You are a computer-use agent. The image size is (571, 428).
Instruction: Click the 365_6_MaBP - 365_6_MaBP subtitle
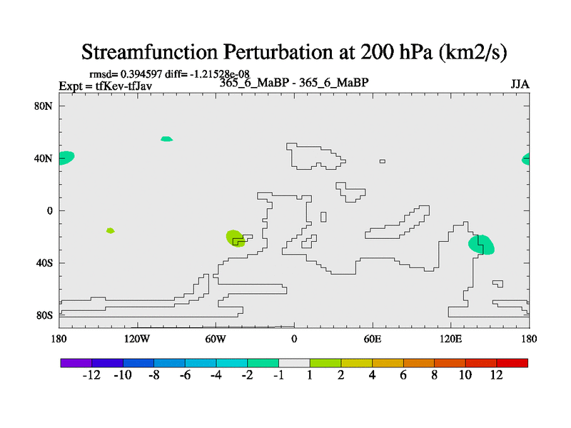click(x=294, y=83)
